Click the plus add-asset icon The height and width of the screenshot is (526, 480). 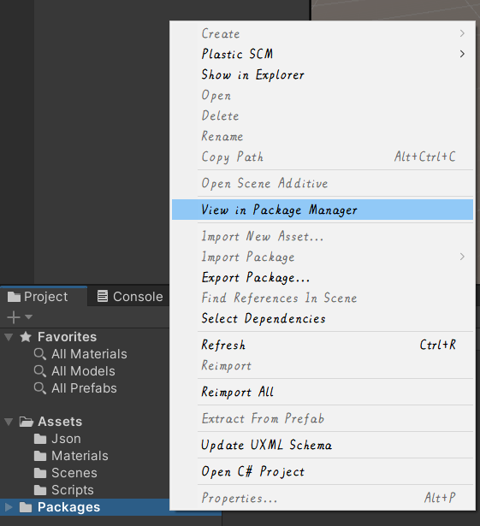(x=14, y=317)
